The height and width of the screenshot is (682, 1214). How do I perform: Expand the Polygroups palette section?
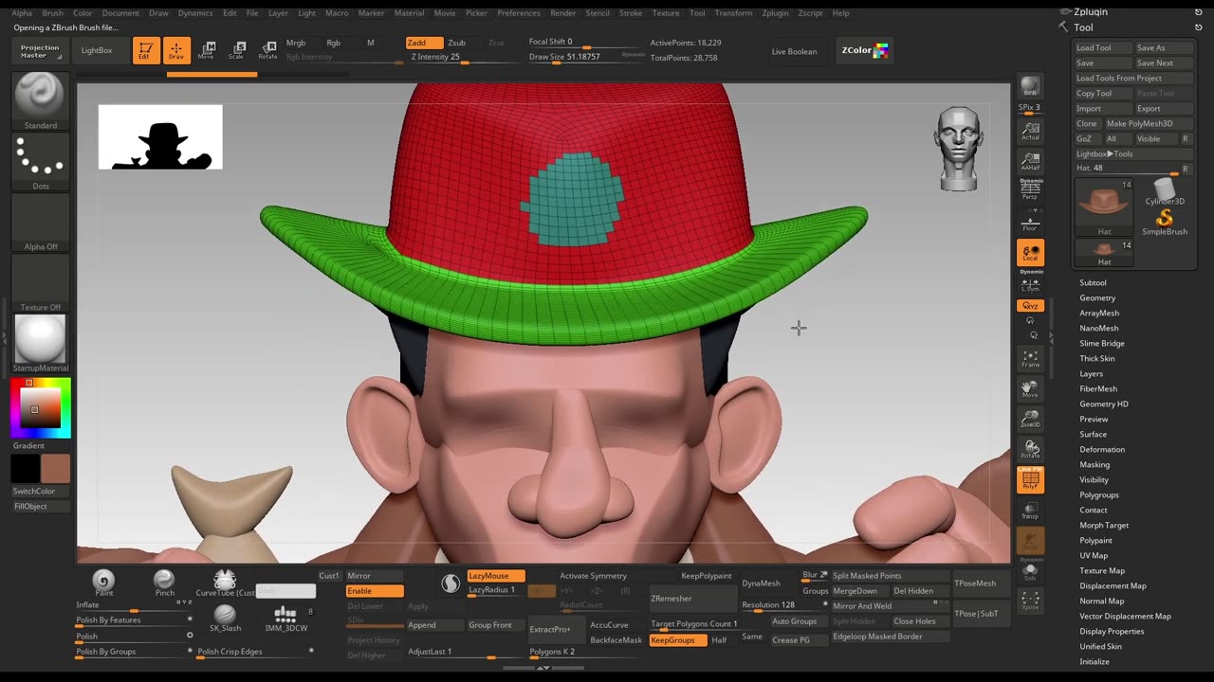coord(1099,494)
